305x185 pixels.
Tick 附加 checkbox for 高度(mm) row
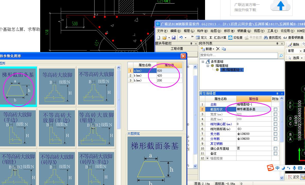tap(275, 119)
